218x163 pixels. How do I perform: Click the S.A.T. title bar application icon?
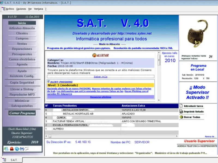pyautogui.click(x=2, y=3)
